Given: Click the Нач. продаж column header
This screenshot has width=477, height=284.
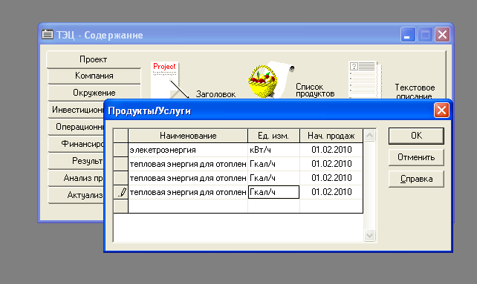Looking at the screenshot, I should click(331, 136).
